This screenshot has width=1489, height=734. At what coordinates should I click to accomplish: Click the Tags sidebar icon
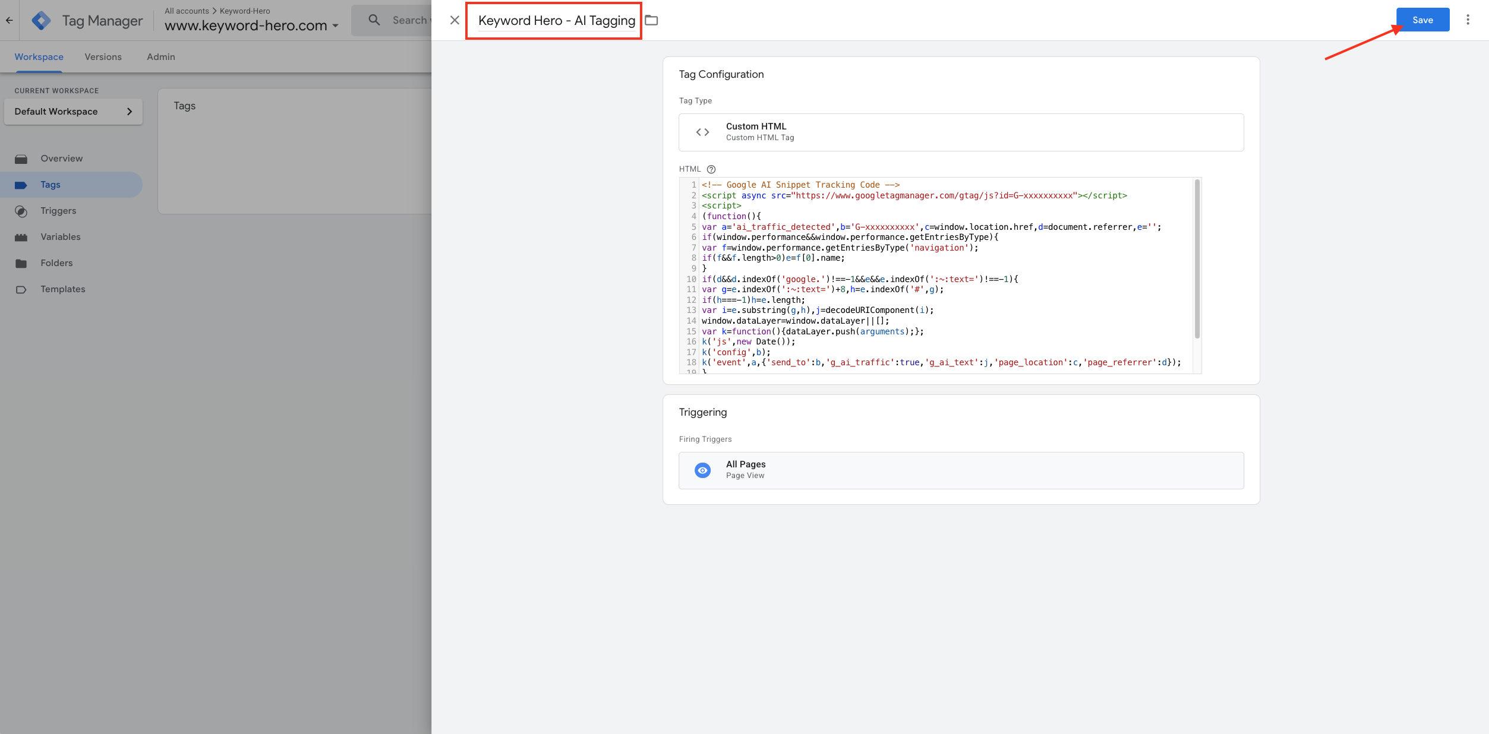[x=21, y=185]
